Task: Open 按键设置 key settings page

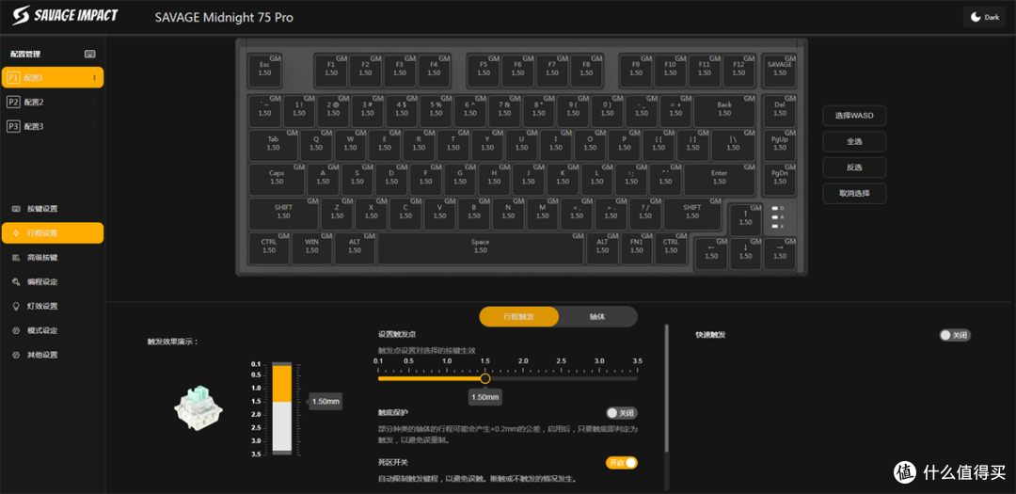Action: click(x=52, y=209)
